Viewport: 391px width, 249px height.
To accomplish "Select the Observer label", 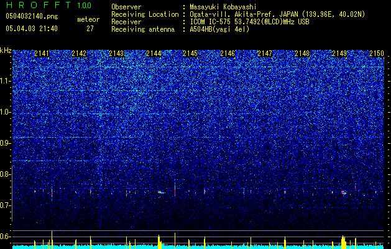I will [x=126, y=7].
